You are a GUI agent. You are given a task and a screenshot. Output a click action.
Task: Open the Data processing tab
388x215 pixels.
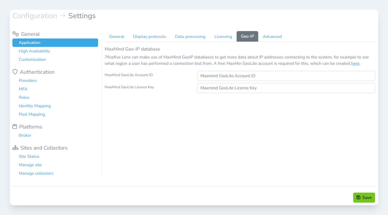click(x=190, y=37)
